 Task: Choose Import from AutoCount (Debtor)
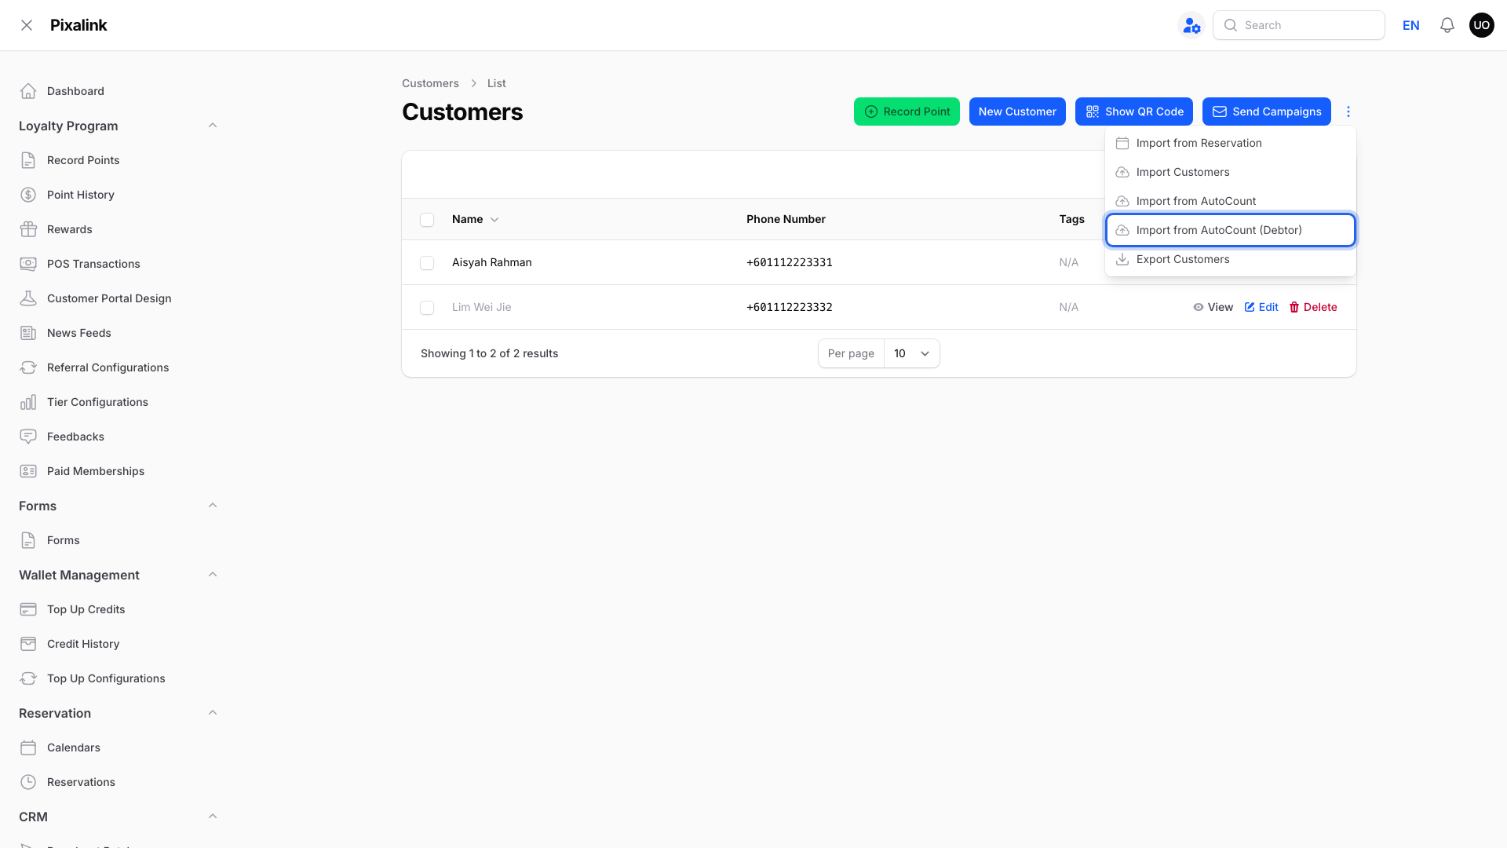click(1230, 230)
